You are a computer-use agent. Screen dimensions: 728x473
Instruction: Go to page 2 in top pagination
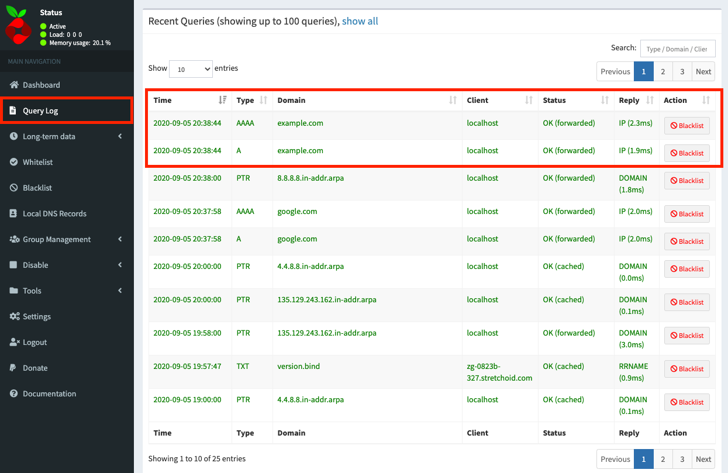663,71
